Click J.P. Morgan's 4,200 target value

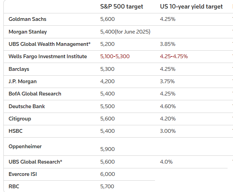coord(107,81)
